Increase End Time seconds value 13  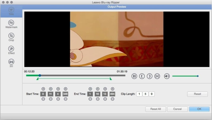click(105, 89)
